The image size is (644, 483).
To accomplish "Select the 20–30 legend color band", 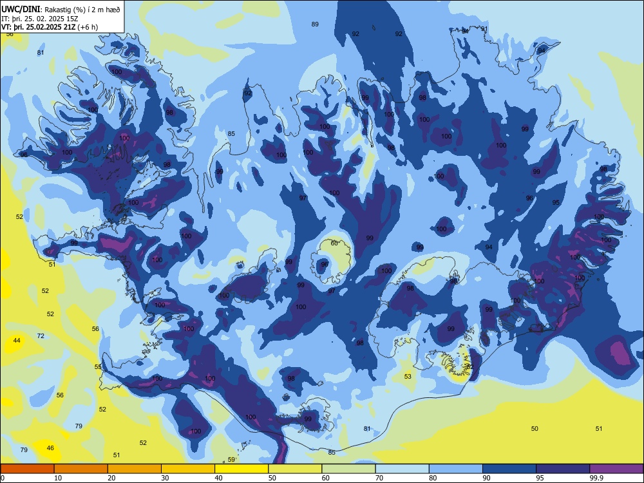I will pyautogui.click(x=135, y=469).
